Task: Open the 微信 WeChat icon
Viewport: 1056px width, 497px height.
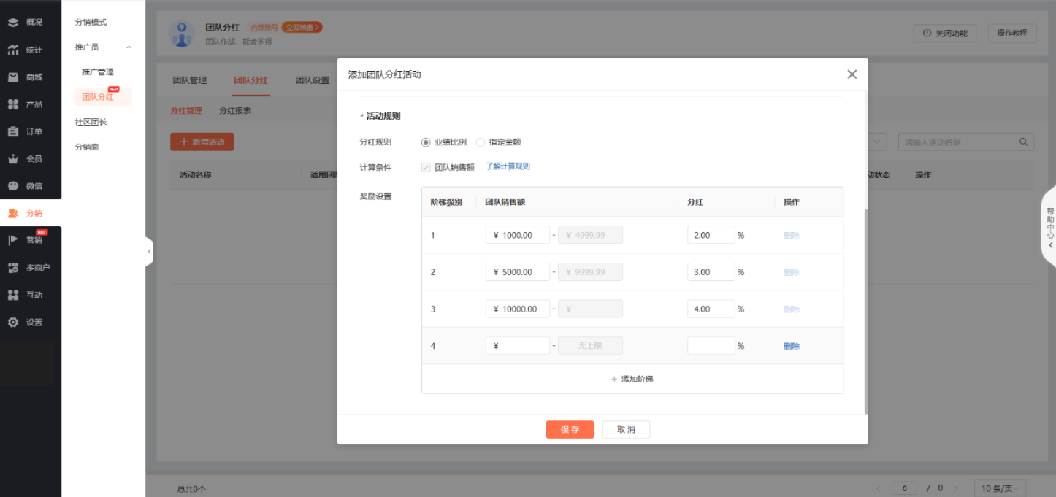Action: click(x=13, y=185)
